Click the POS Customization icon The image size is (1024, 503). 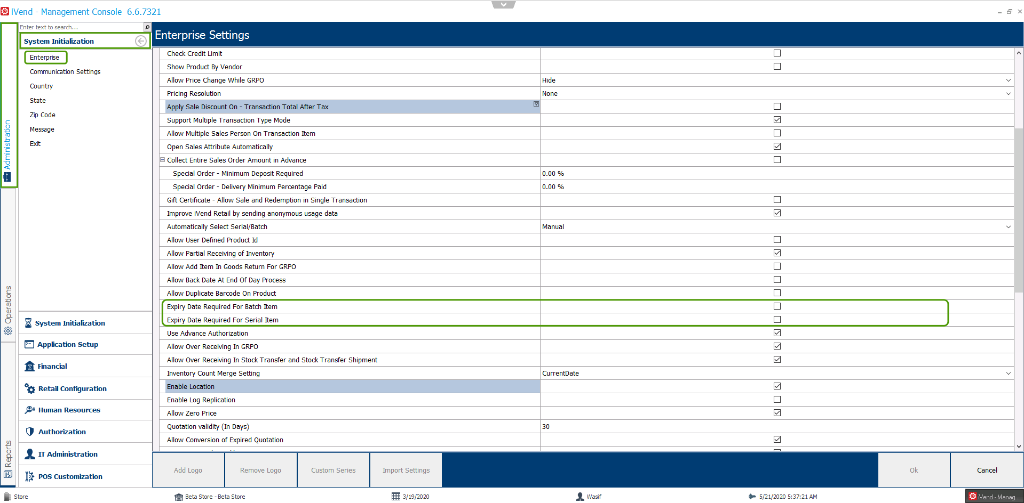[30, 476]
